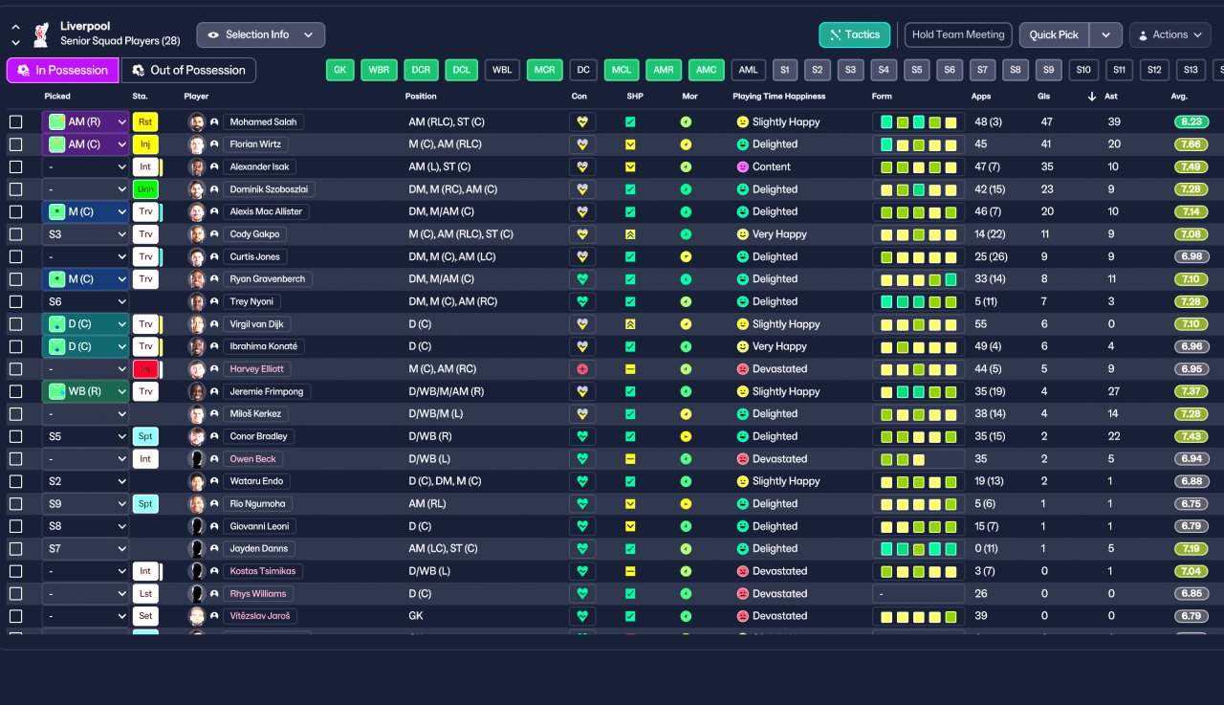Click the Avg. column header

1179,97
